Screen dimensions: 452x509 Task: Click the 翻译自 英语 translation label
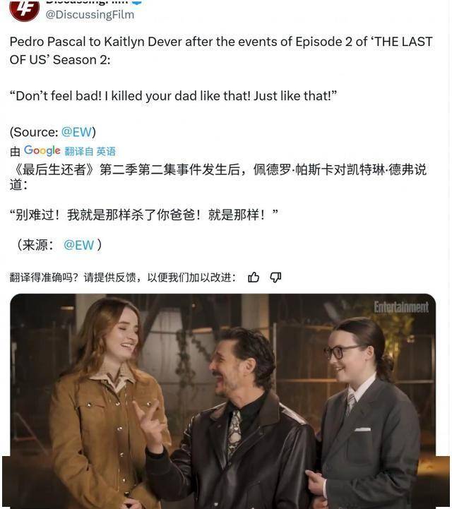[90, 151]
